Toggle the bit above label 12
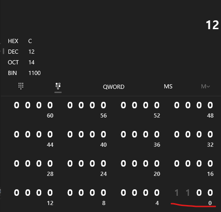Screen dimensions: 221x212 tap(50, 193)
